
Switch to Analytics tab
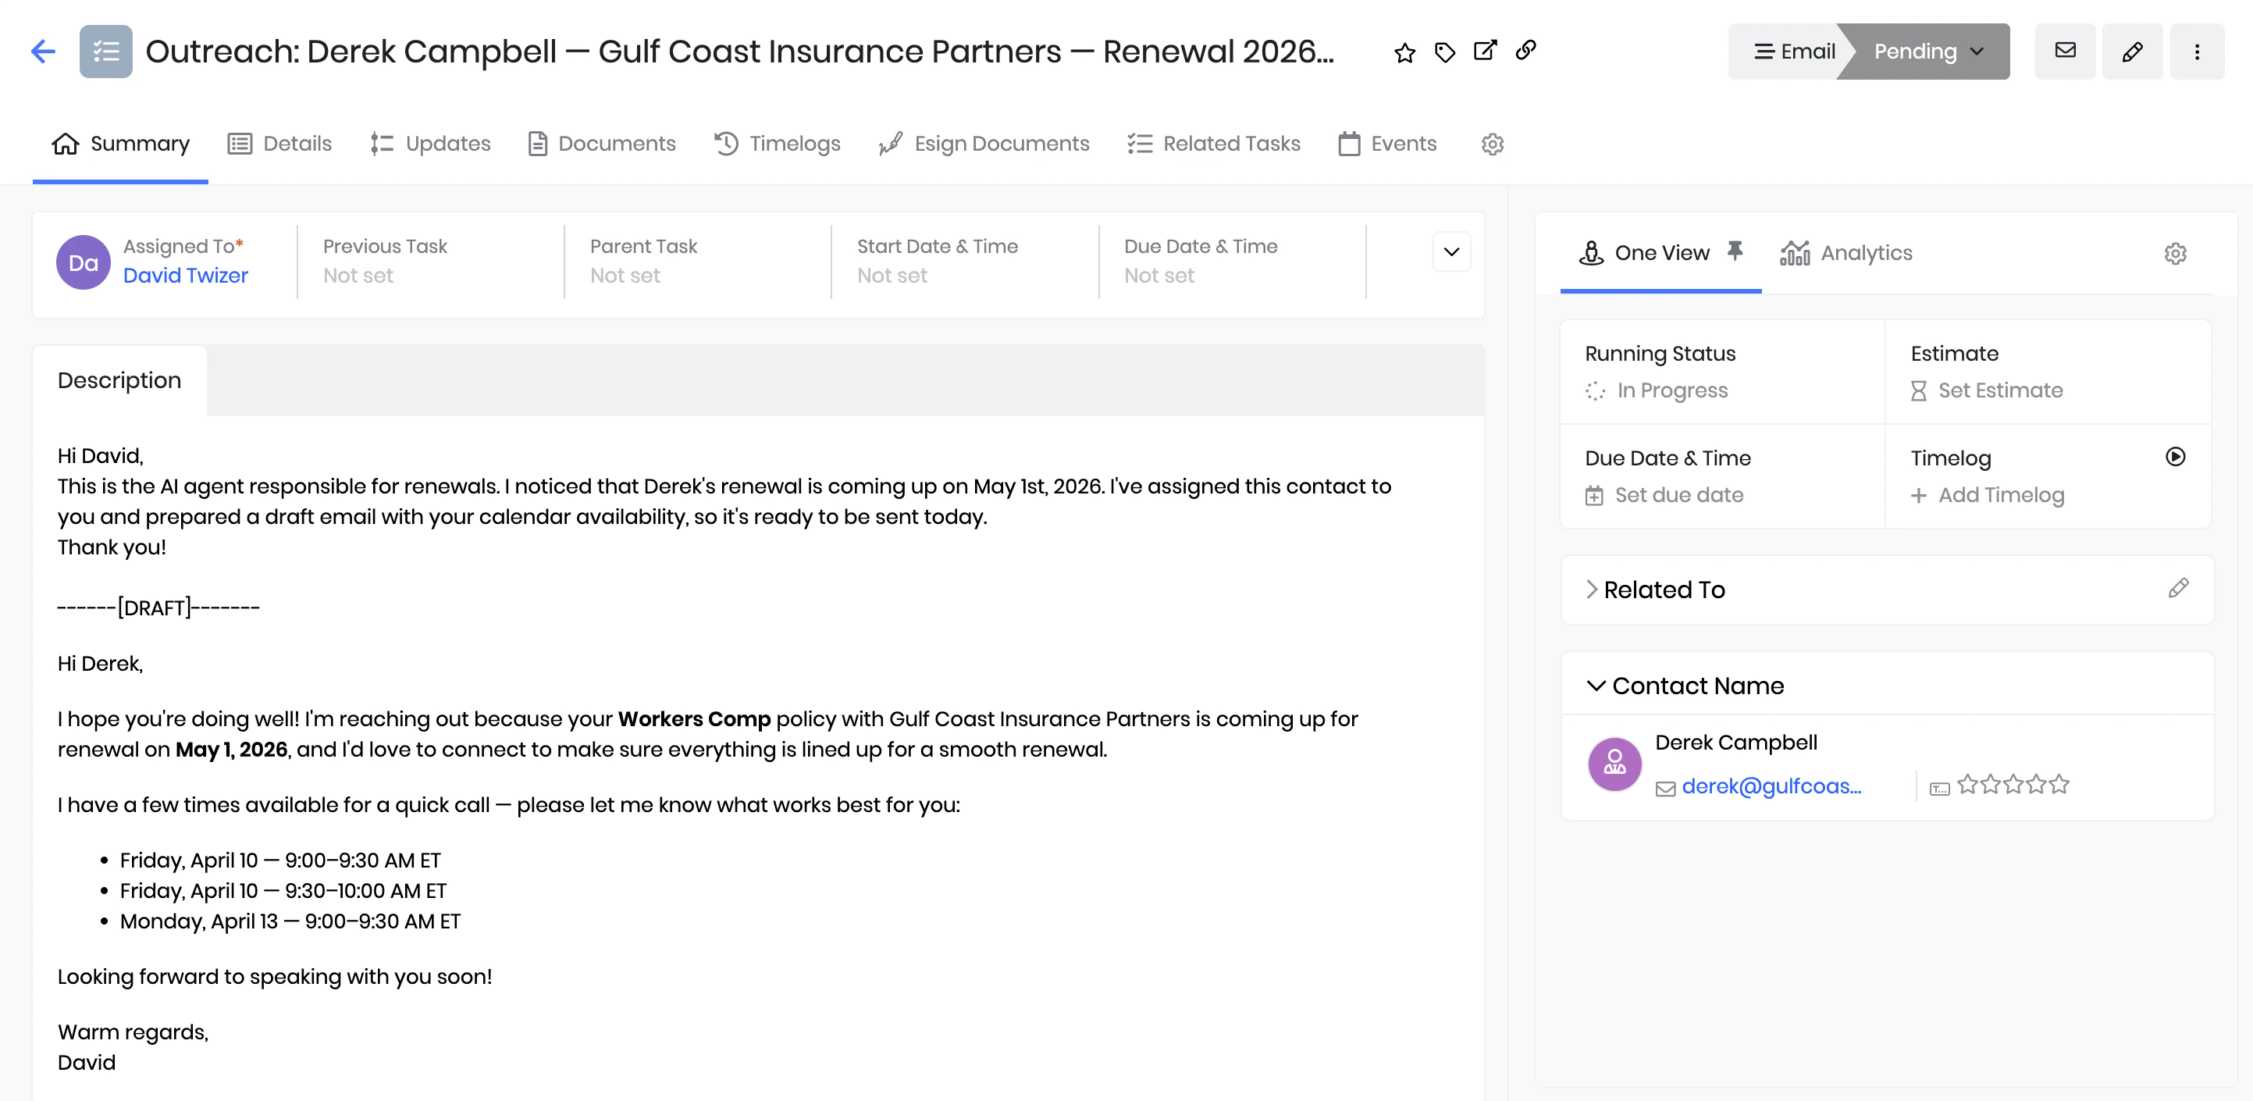coord(1846,253)
